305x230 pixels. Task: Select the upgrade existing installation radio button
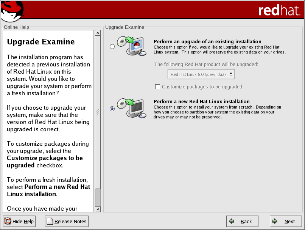tap(112, 46)
